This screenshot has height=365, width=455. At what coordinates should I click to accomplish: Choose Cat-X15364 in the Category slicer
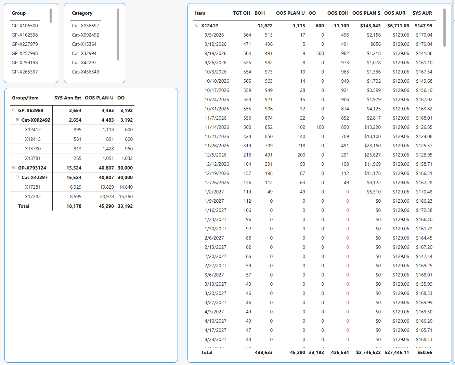[x=84, y=44]
